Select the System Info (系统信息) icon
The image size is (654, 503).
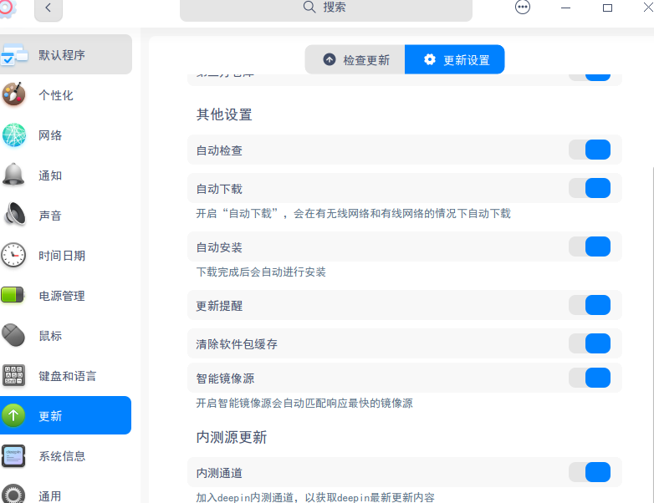click(13, 455)
